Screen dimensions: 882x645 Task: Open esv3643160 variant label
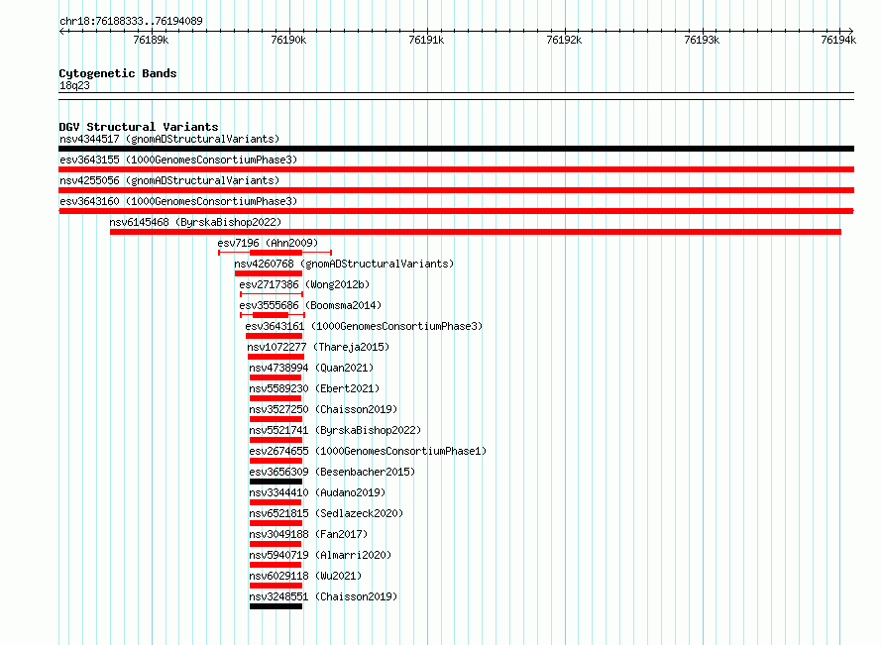coord(178,201)
